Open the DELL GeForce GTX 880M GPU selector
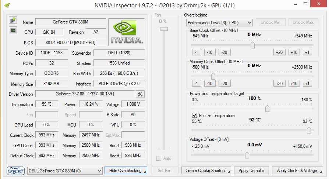Viewport: 329px width, 179px height. (65, 171)
